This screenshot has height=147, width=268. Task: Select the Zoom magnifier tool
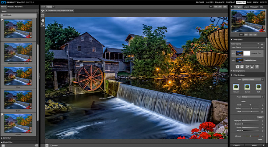tap(43, 25)
